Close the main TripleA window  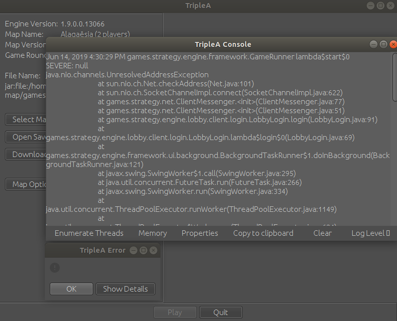[391, 5]
